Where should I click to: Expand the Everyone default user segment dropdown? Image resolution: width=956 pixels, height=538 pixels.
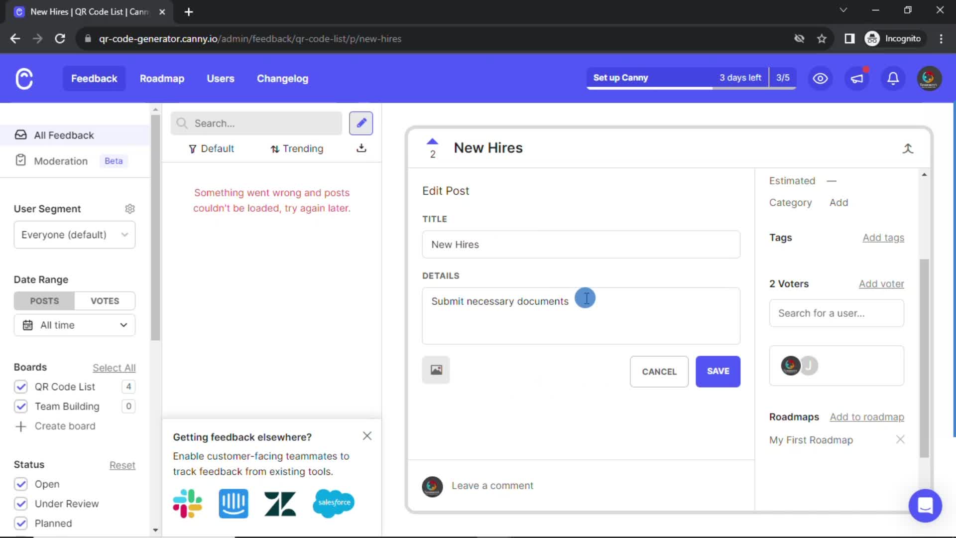point(74,235)
